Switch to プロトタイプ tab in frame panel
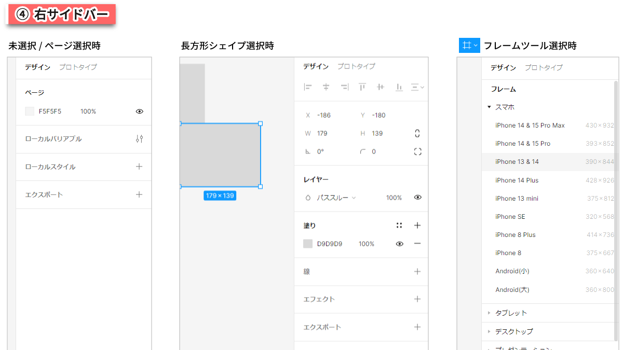 click(544, 67)
